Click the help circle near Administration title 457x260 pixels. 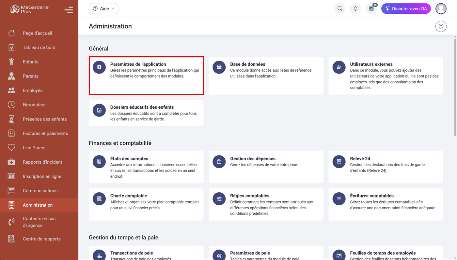click(441, 26)
